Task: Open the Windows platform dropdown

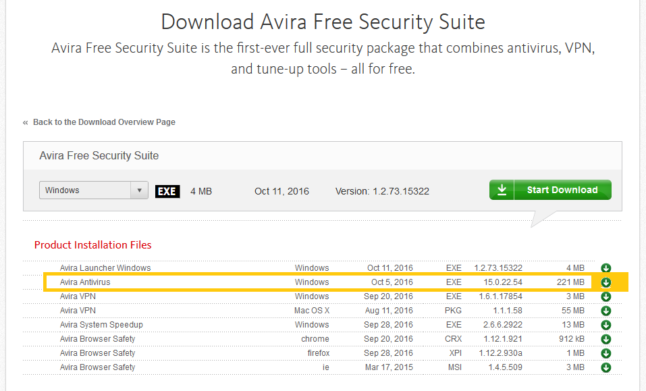Action: click(93, 190)
